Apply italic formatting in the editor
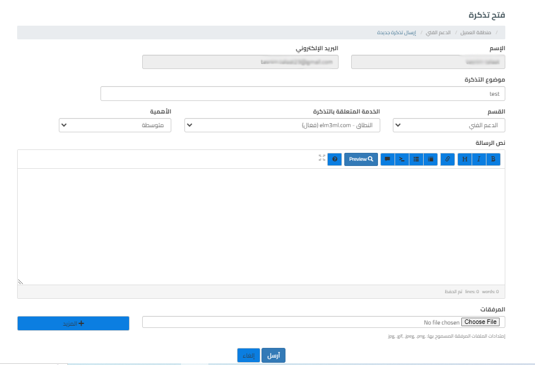 point(479,160)
